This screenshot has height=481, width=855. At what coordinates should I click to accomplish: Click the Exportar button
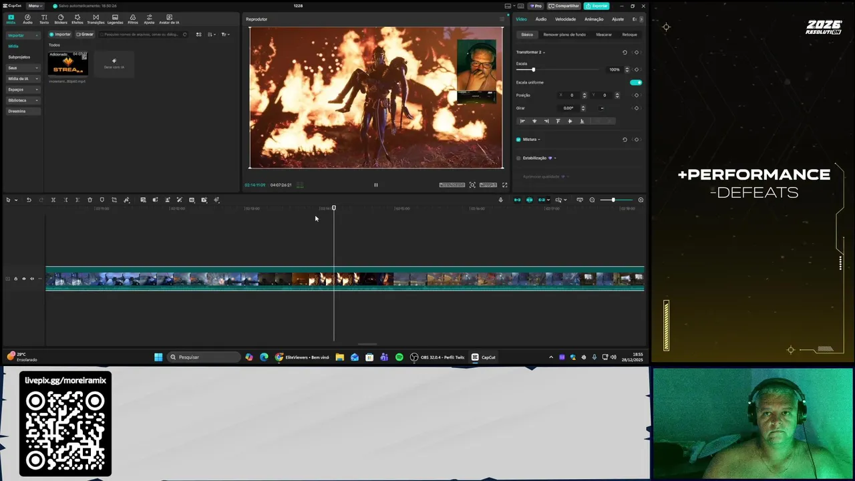click(596, 6)
